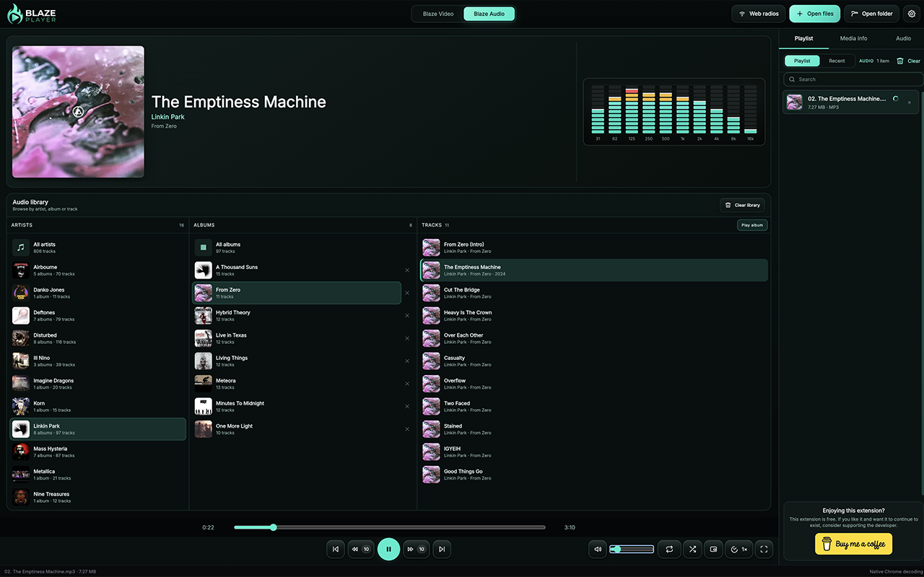Open the Metallica artist entry
924x577 pixels.
98,475
